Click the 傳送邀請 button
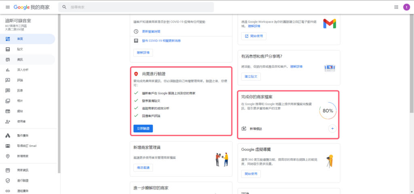This screenshot has width=414, height=194. (x=143, y=168)
